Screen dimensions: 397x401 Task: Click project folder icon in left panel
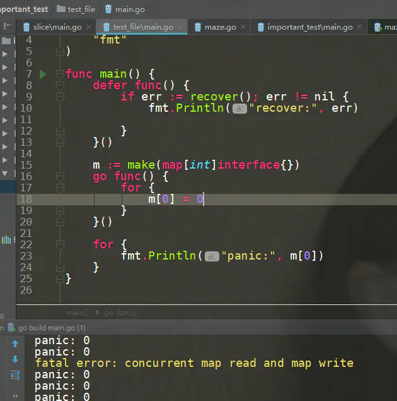point(6,40)
